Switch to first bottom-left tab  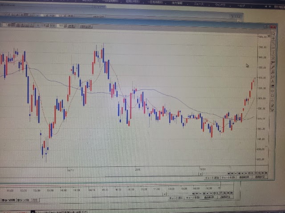point(8,200)
